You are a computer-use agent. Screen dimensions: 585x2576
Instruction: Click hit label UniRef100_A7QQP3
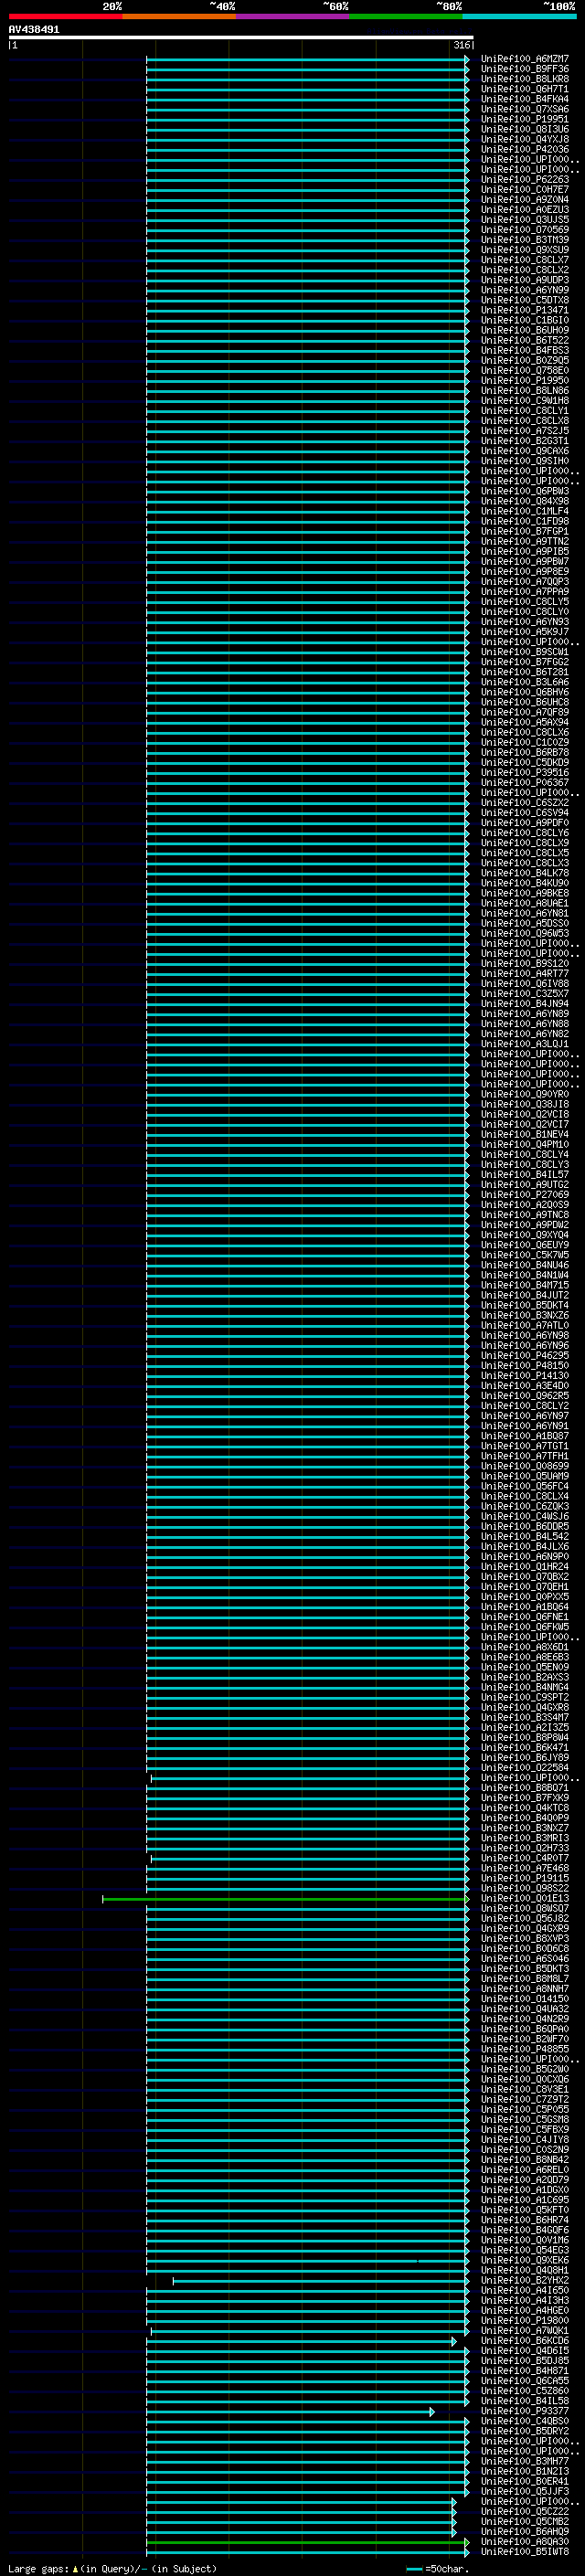tap(524, 581)
